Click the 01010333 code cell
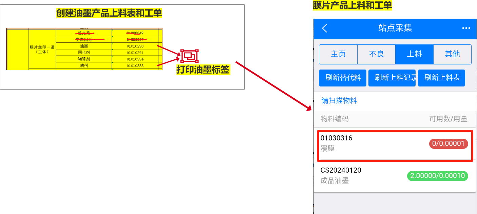 135,65
